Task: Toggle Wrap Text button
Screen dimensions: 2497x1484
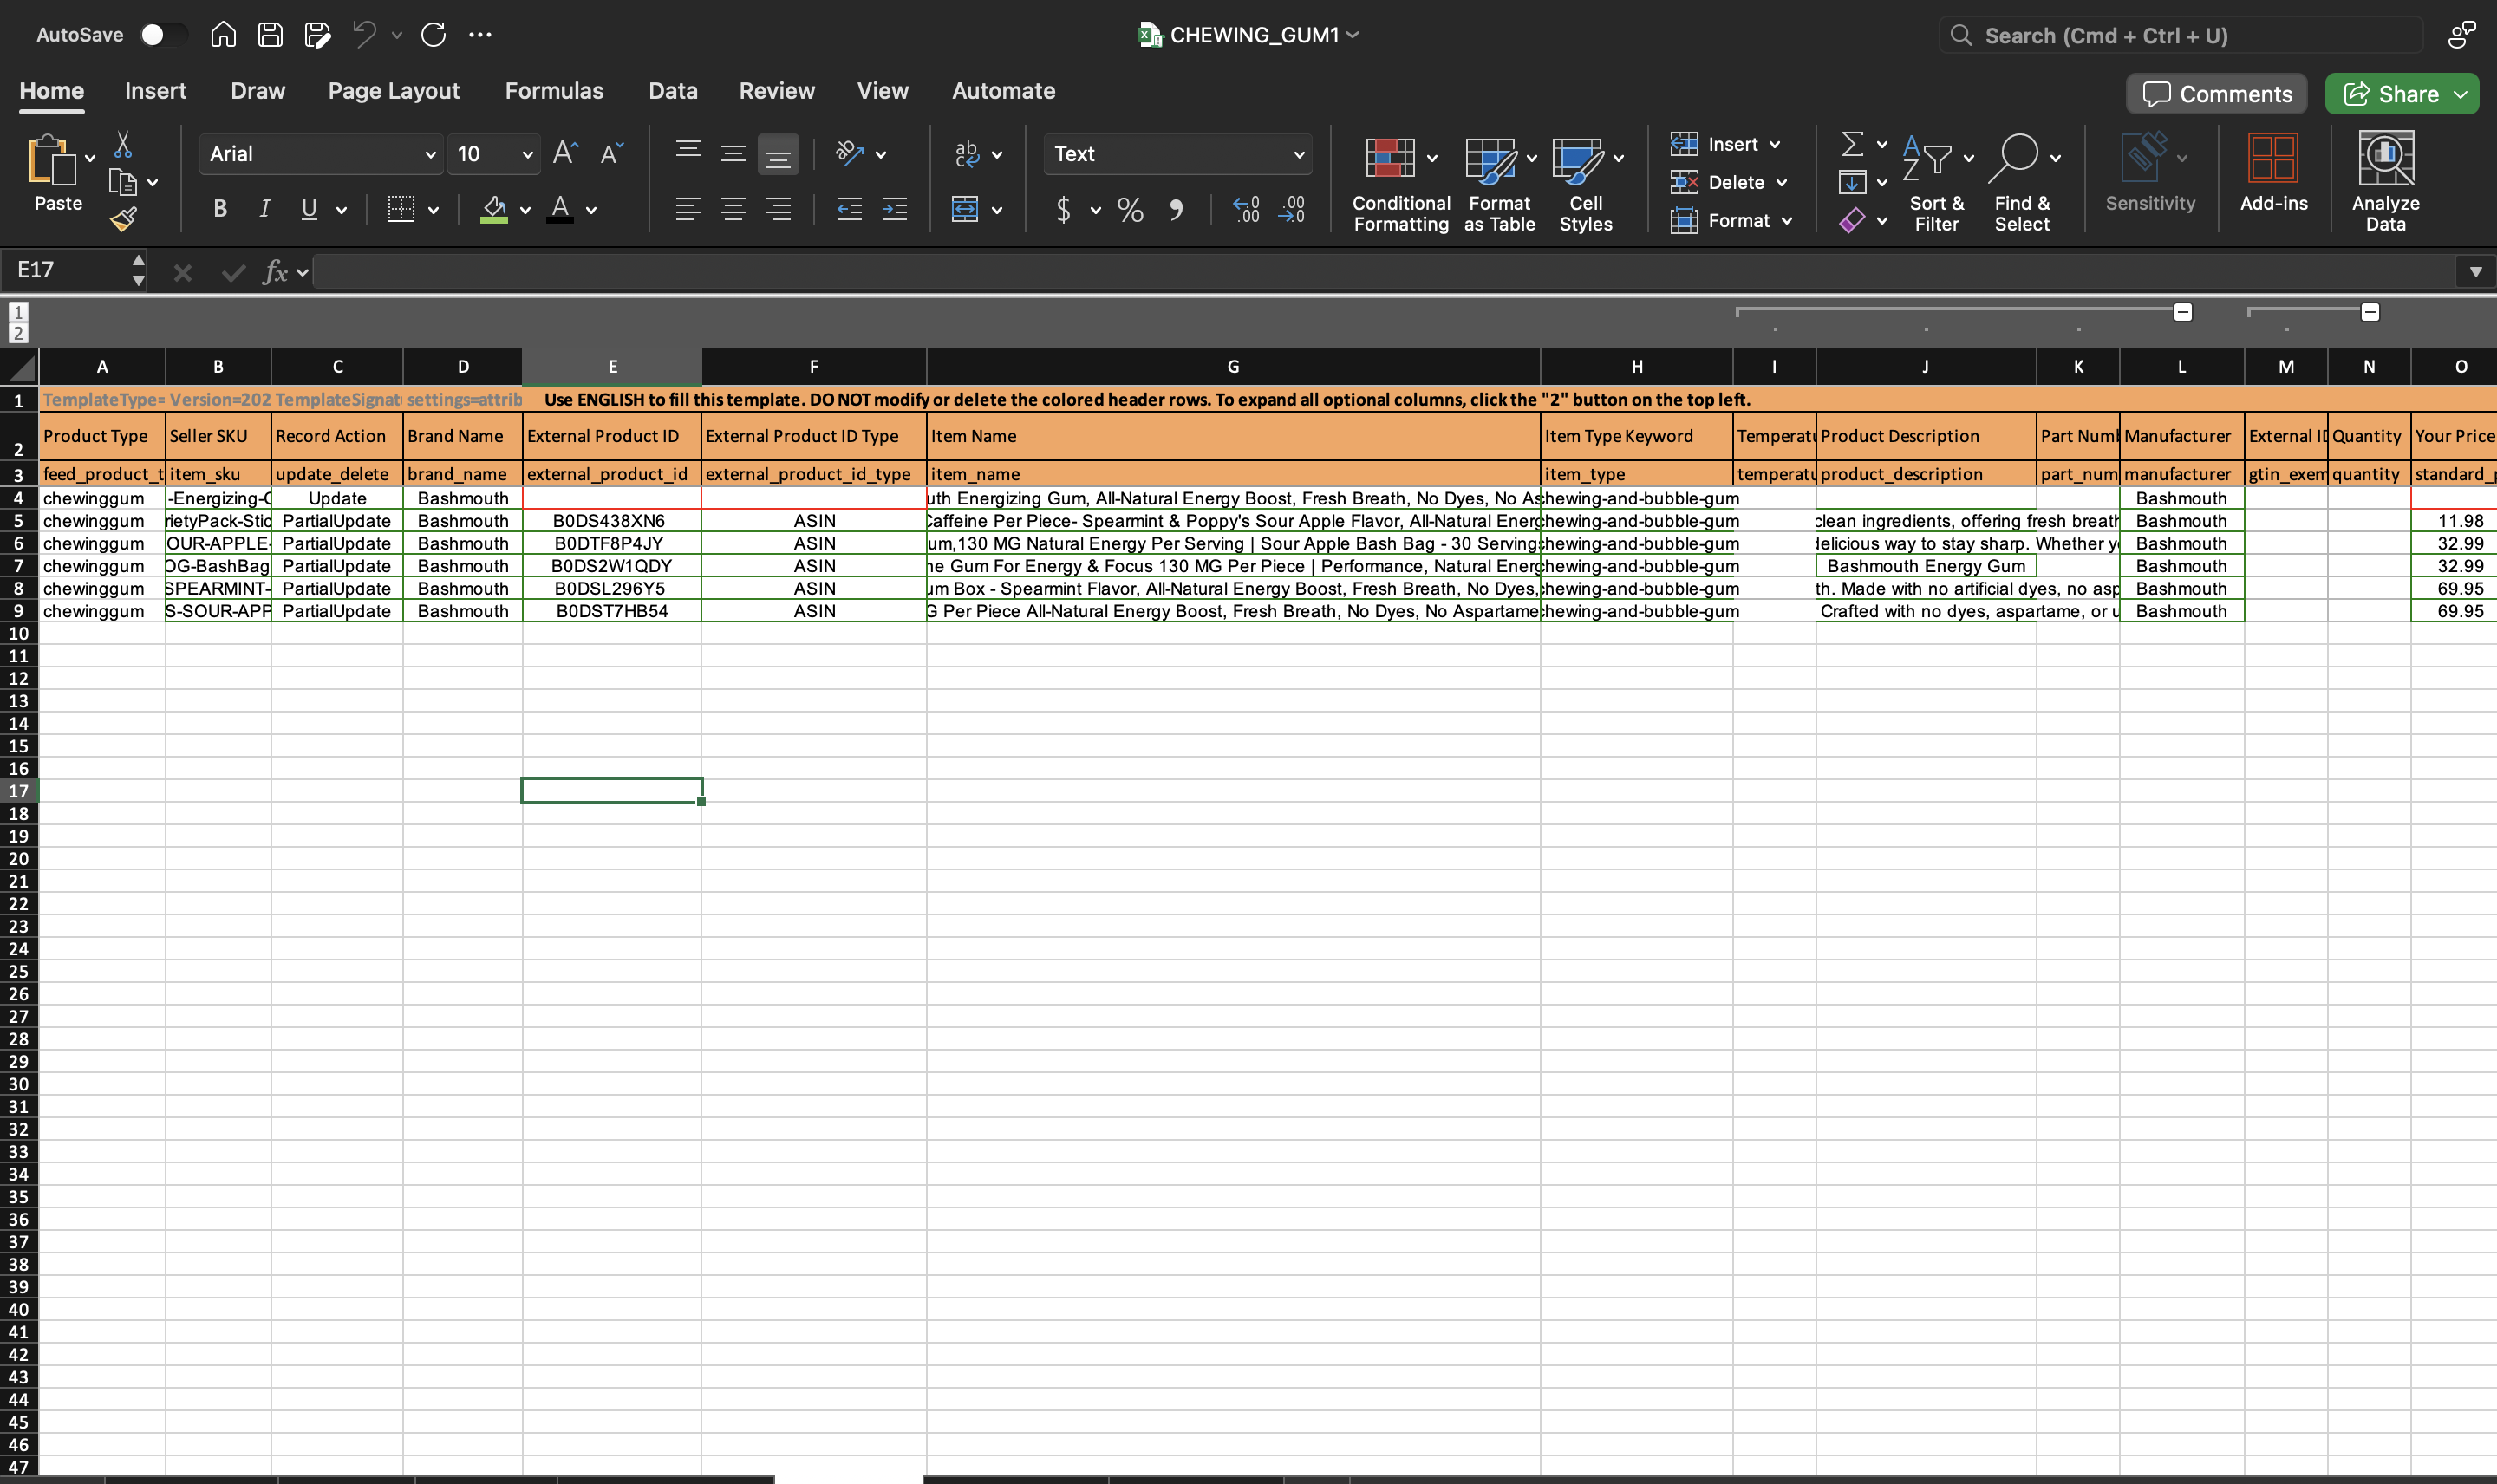Action: [x=966, y=153]
